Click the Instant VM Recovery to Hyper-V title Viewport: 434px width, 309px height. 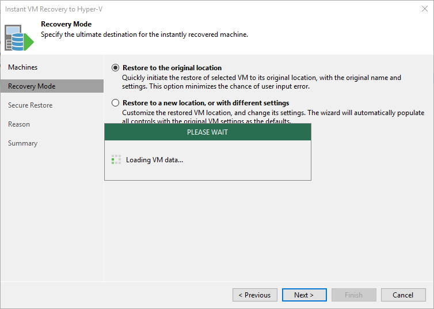coord(54,9)
